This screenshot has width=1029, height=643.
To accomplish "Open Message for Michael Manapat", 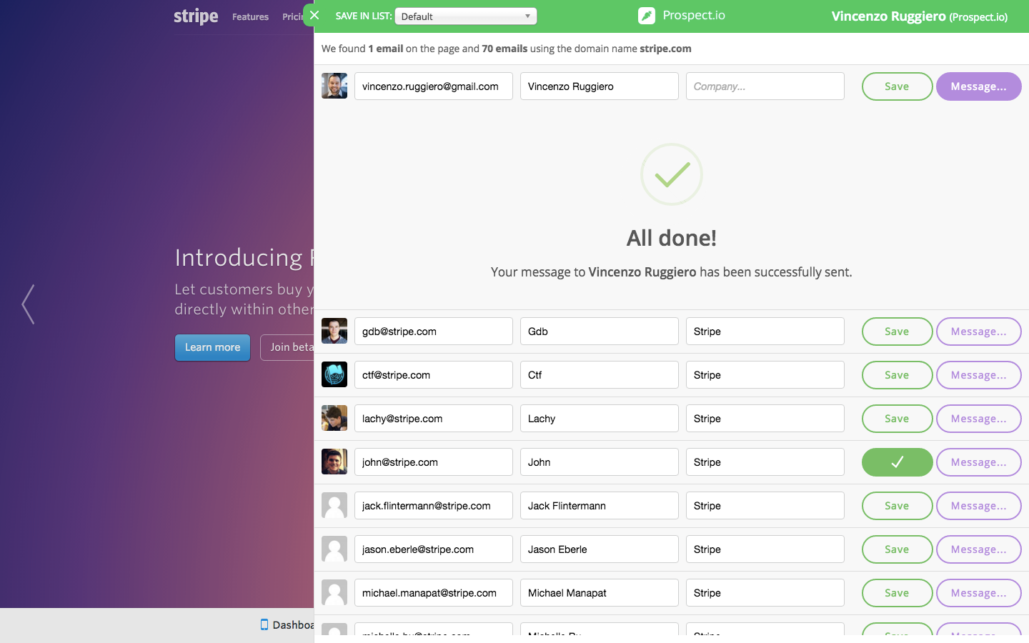I will (x=978, y=593).
